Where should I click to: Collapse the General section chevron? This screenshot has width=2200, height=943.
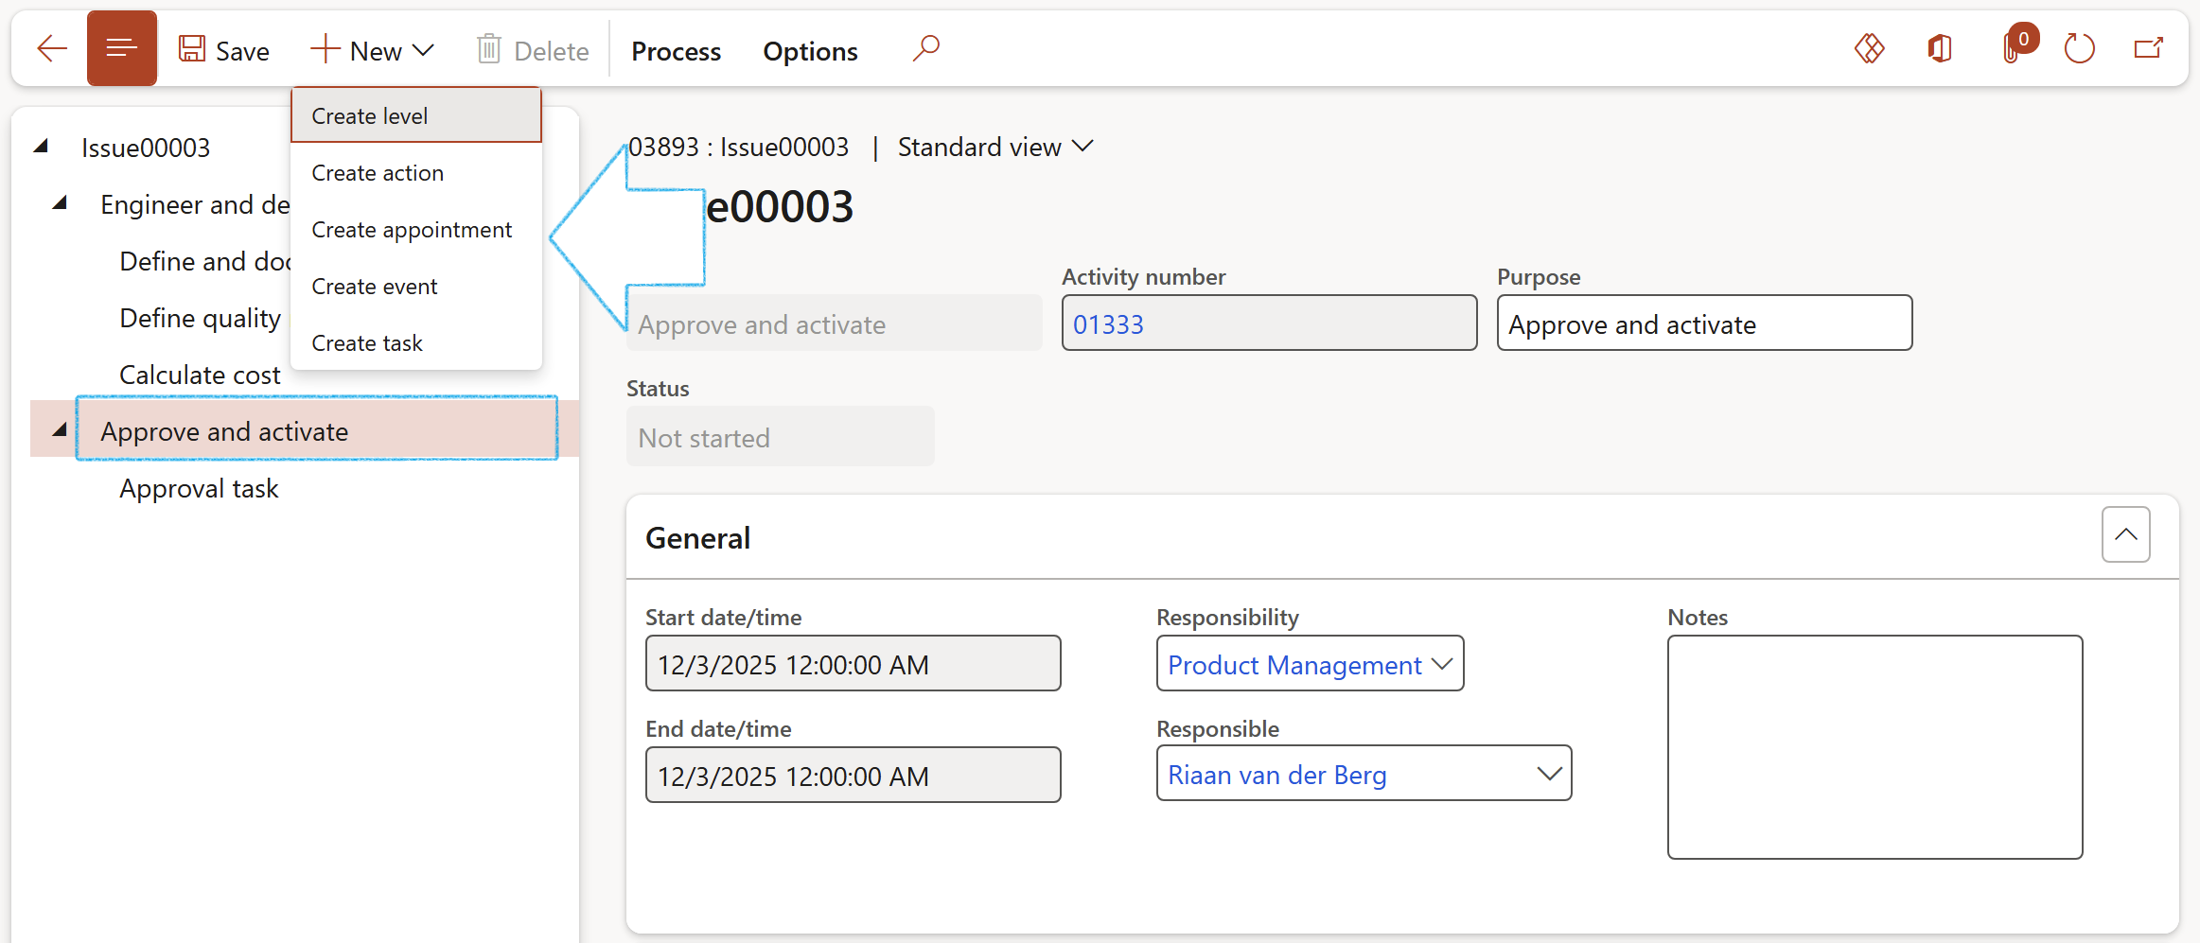(x=2125, y=534)
